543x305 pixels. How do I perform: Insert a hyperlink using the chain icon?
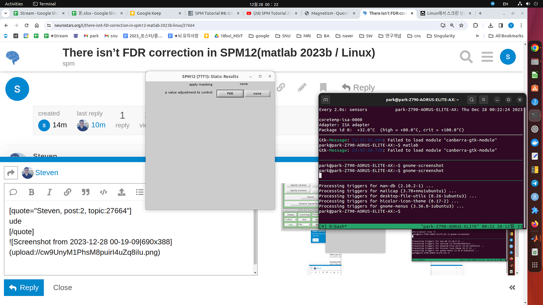coord(67,192)
